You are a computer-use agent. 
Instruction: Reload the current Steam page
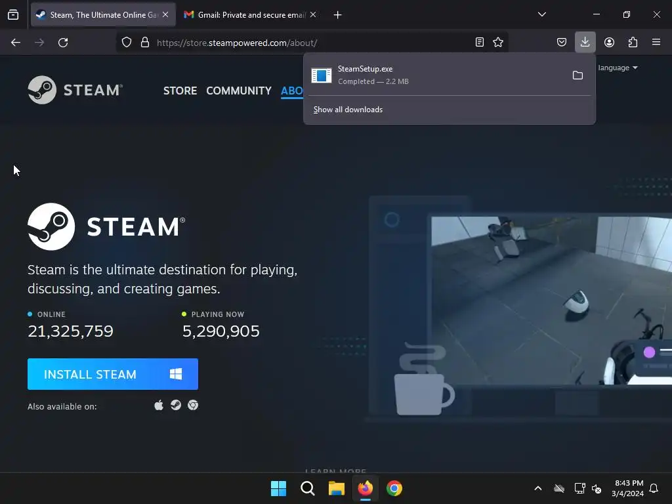pyautogui.click(x=63, y=43)
